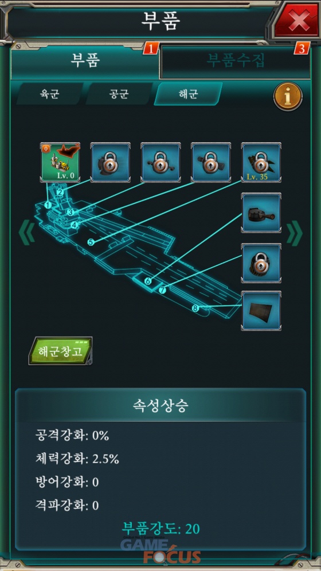Image resolution: width=321 pixels, height=571 pixels.
Task: Switch to the 육군 category
Action: (x=50, y=94)
